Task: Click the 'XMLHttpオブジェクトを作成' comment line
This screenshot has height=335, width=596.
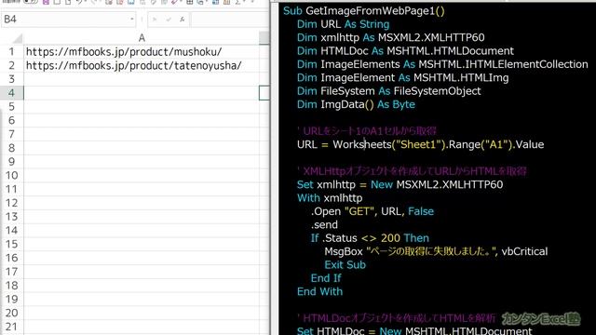Action: pyautogui.click(x=412, y=171)
